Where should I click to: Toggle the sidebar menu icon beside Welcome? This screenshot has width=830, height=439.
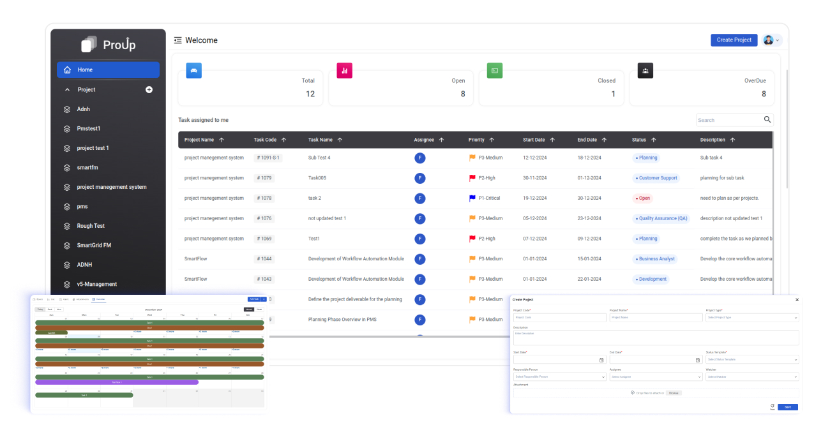[x=178, y=40]
